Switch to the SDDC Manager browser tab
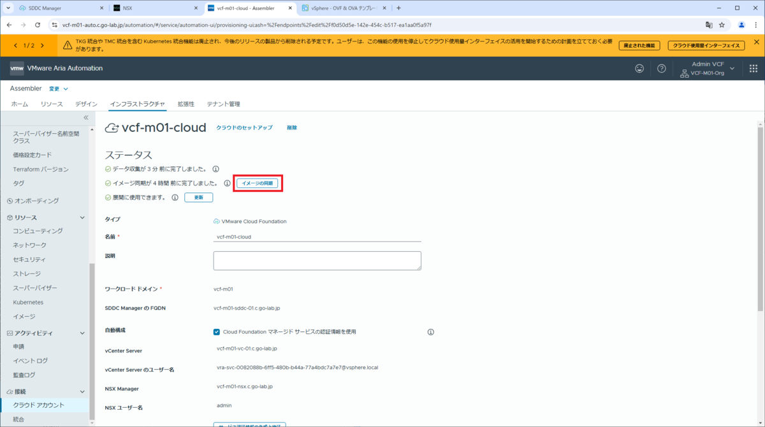The image size is (765, 427). 61,8
